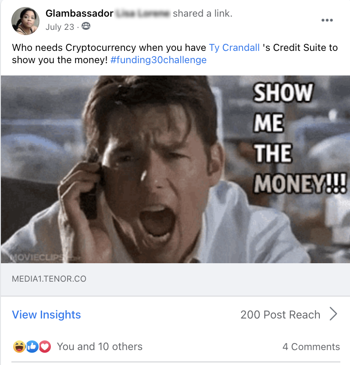The image size is (350, 365).
Task: Open the Glambassador profile name
Action: pos(79,14)
